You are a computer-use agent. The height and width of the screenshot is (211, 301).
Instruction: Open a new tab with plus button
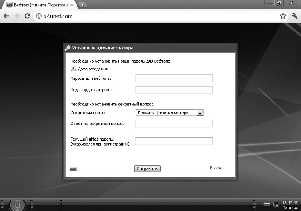83,5
